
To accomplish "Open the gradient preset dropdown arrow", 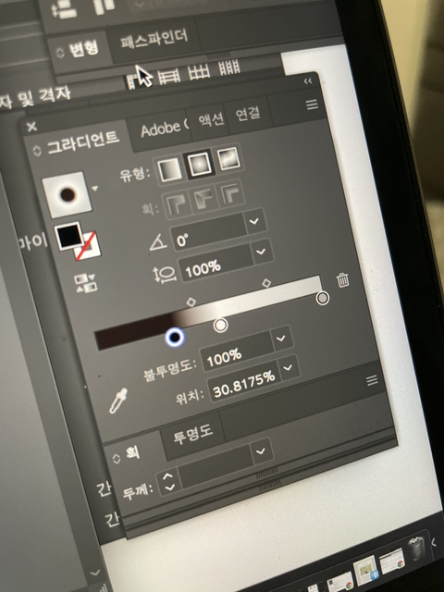I will [94, 188].
